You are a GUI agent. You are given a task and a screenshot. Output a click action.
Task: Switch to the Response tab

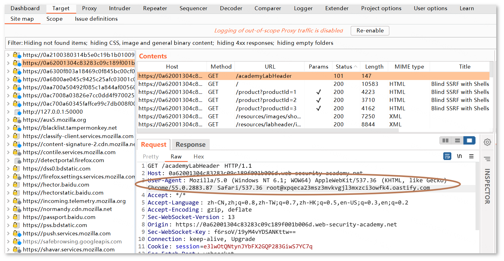point(191,145)
